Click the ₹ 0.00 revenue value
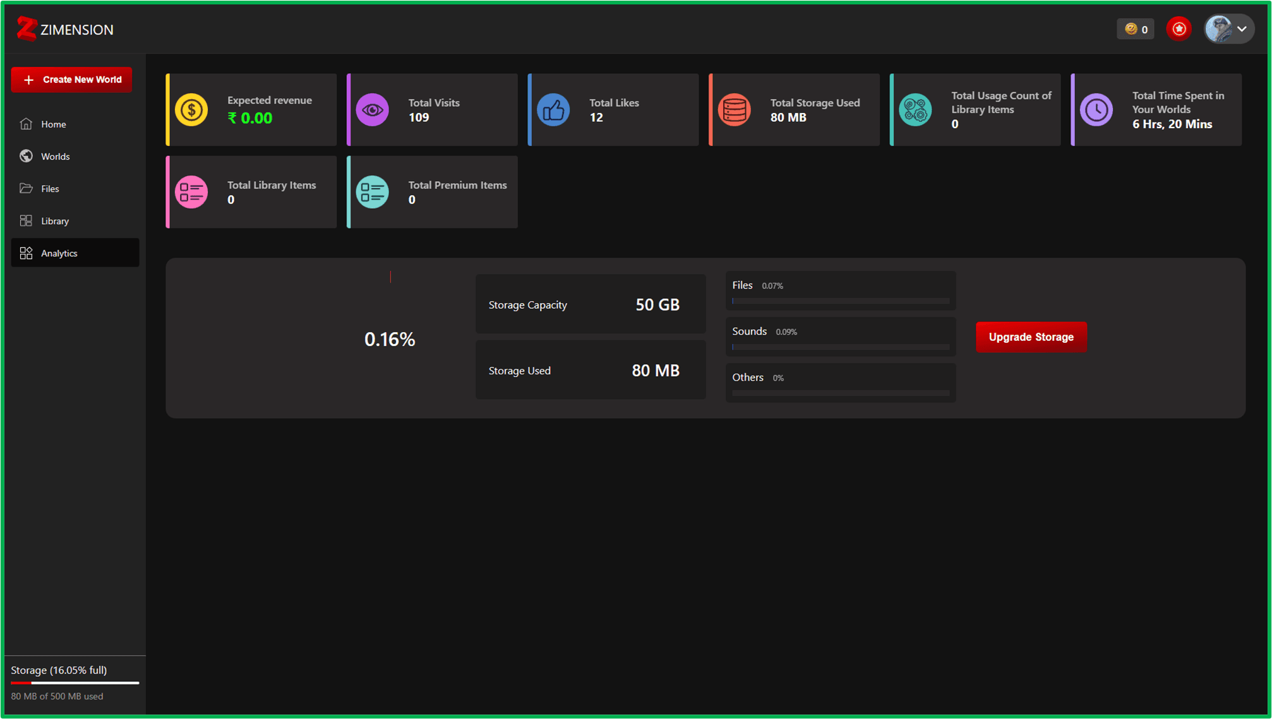The image size is (1272, 719). coord(250,118)
